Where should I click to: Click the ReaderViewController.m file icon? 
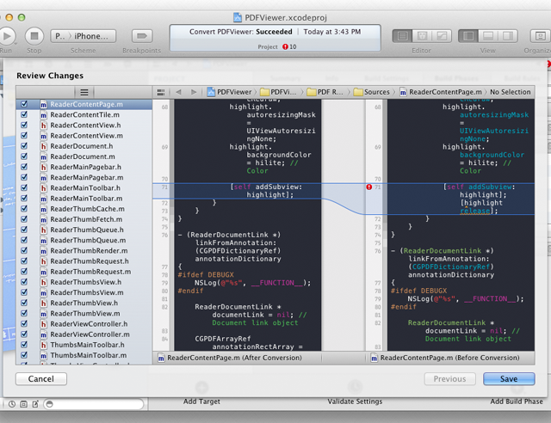[x=43, y=334]
